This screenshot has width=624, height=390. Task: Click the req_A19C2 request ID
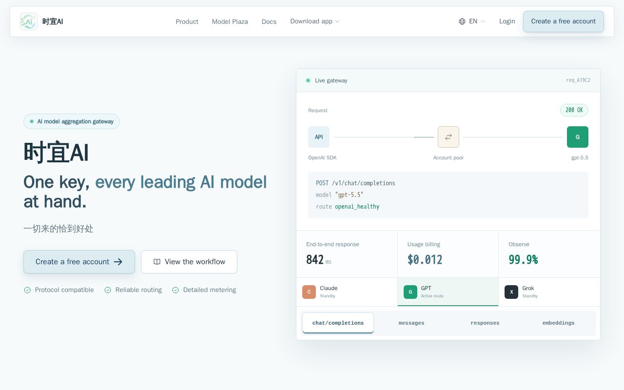point(578,80)
